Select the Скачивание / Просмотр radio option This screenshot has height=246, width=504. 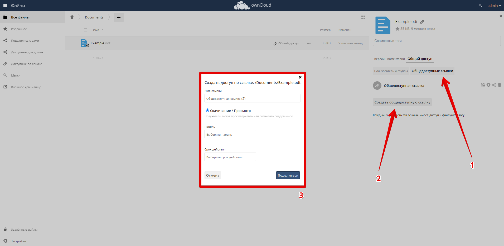(207, 110)
